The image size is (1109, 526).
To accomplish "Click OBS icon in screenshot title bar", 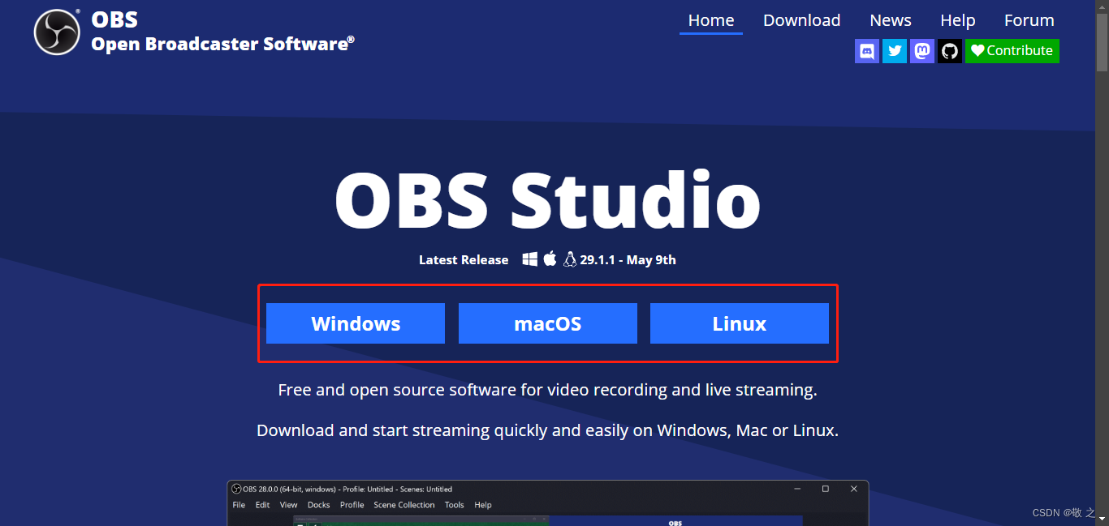I will (236, 489).
